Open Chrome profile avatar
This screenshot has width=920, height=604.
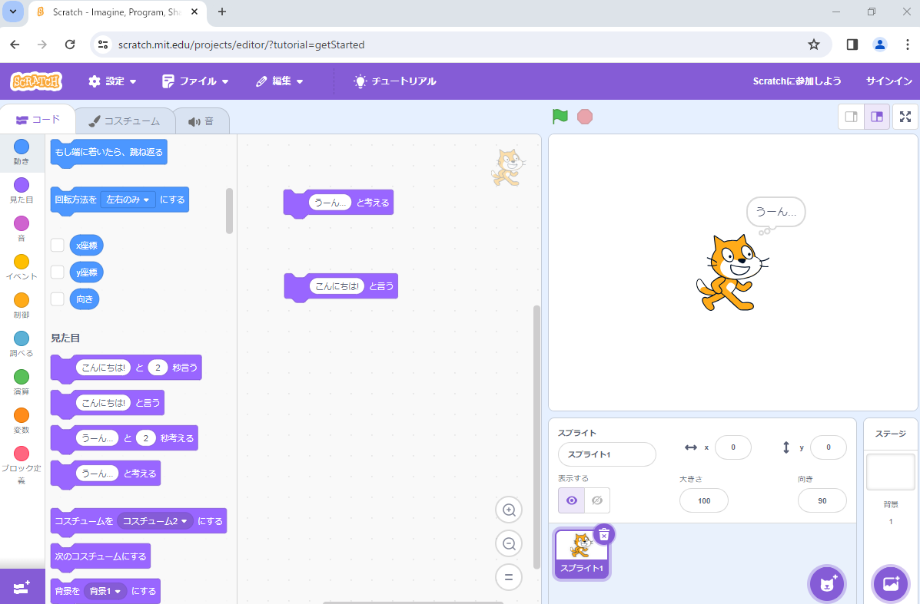click(879, 45)
